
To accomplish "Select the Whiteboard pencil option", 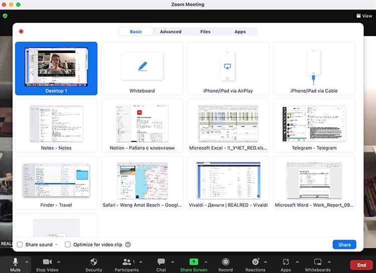I will [142, 68].
